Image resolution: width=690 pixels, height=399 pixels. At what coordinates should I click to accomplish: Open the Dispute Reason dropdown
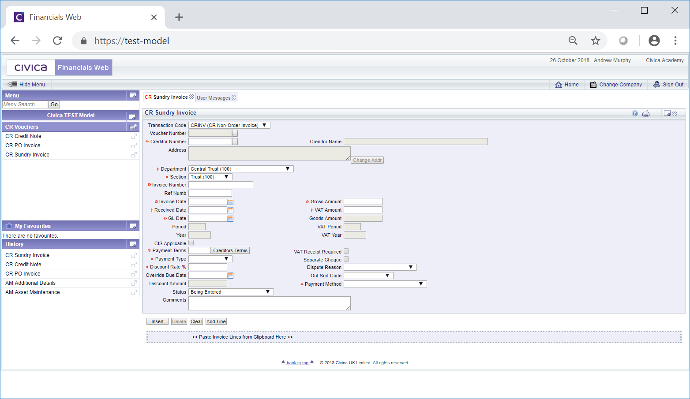tap(380, 267)
